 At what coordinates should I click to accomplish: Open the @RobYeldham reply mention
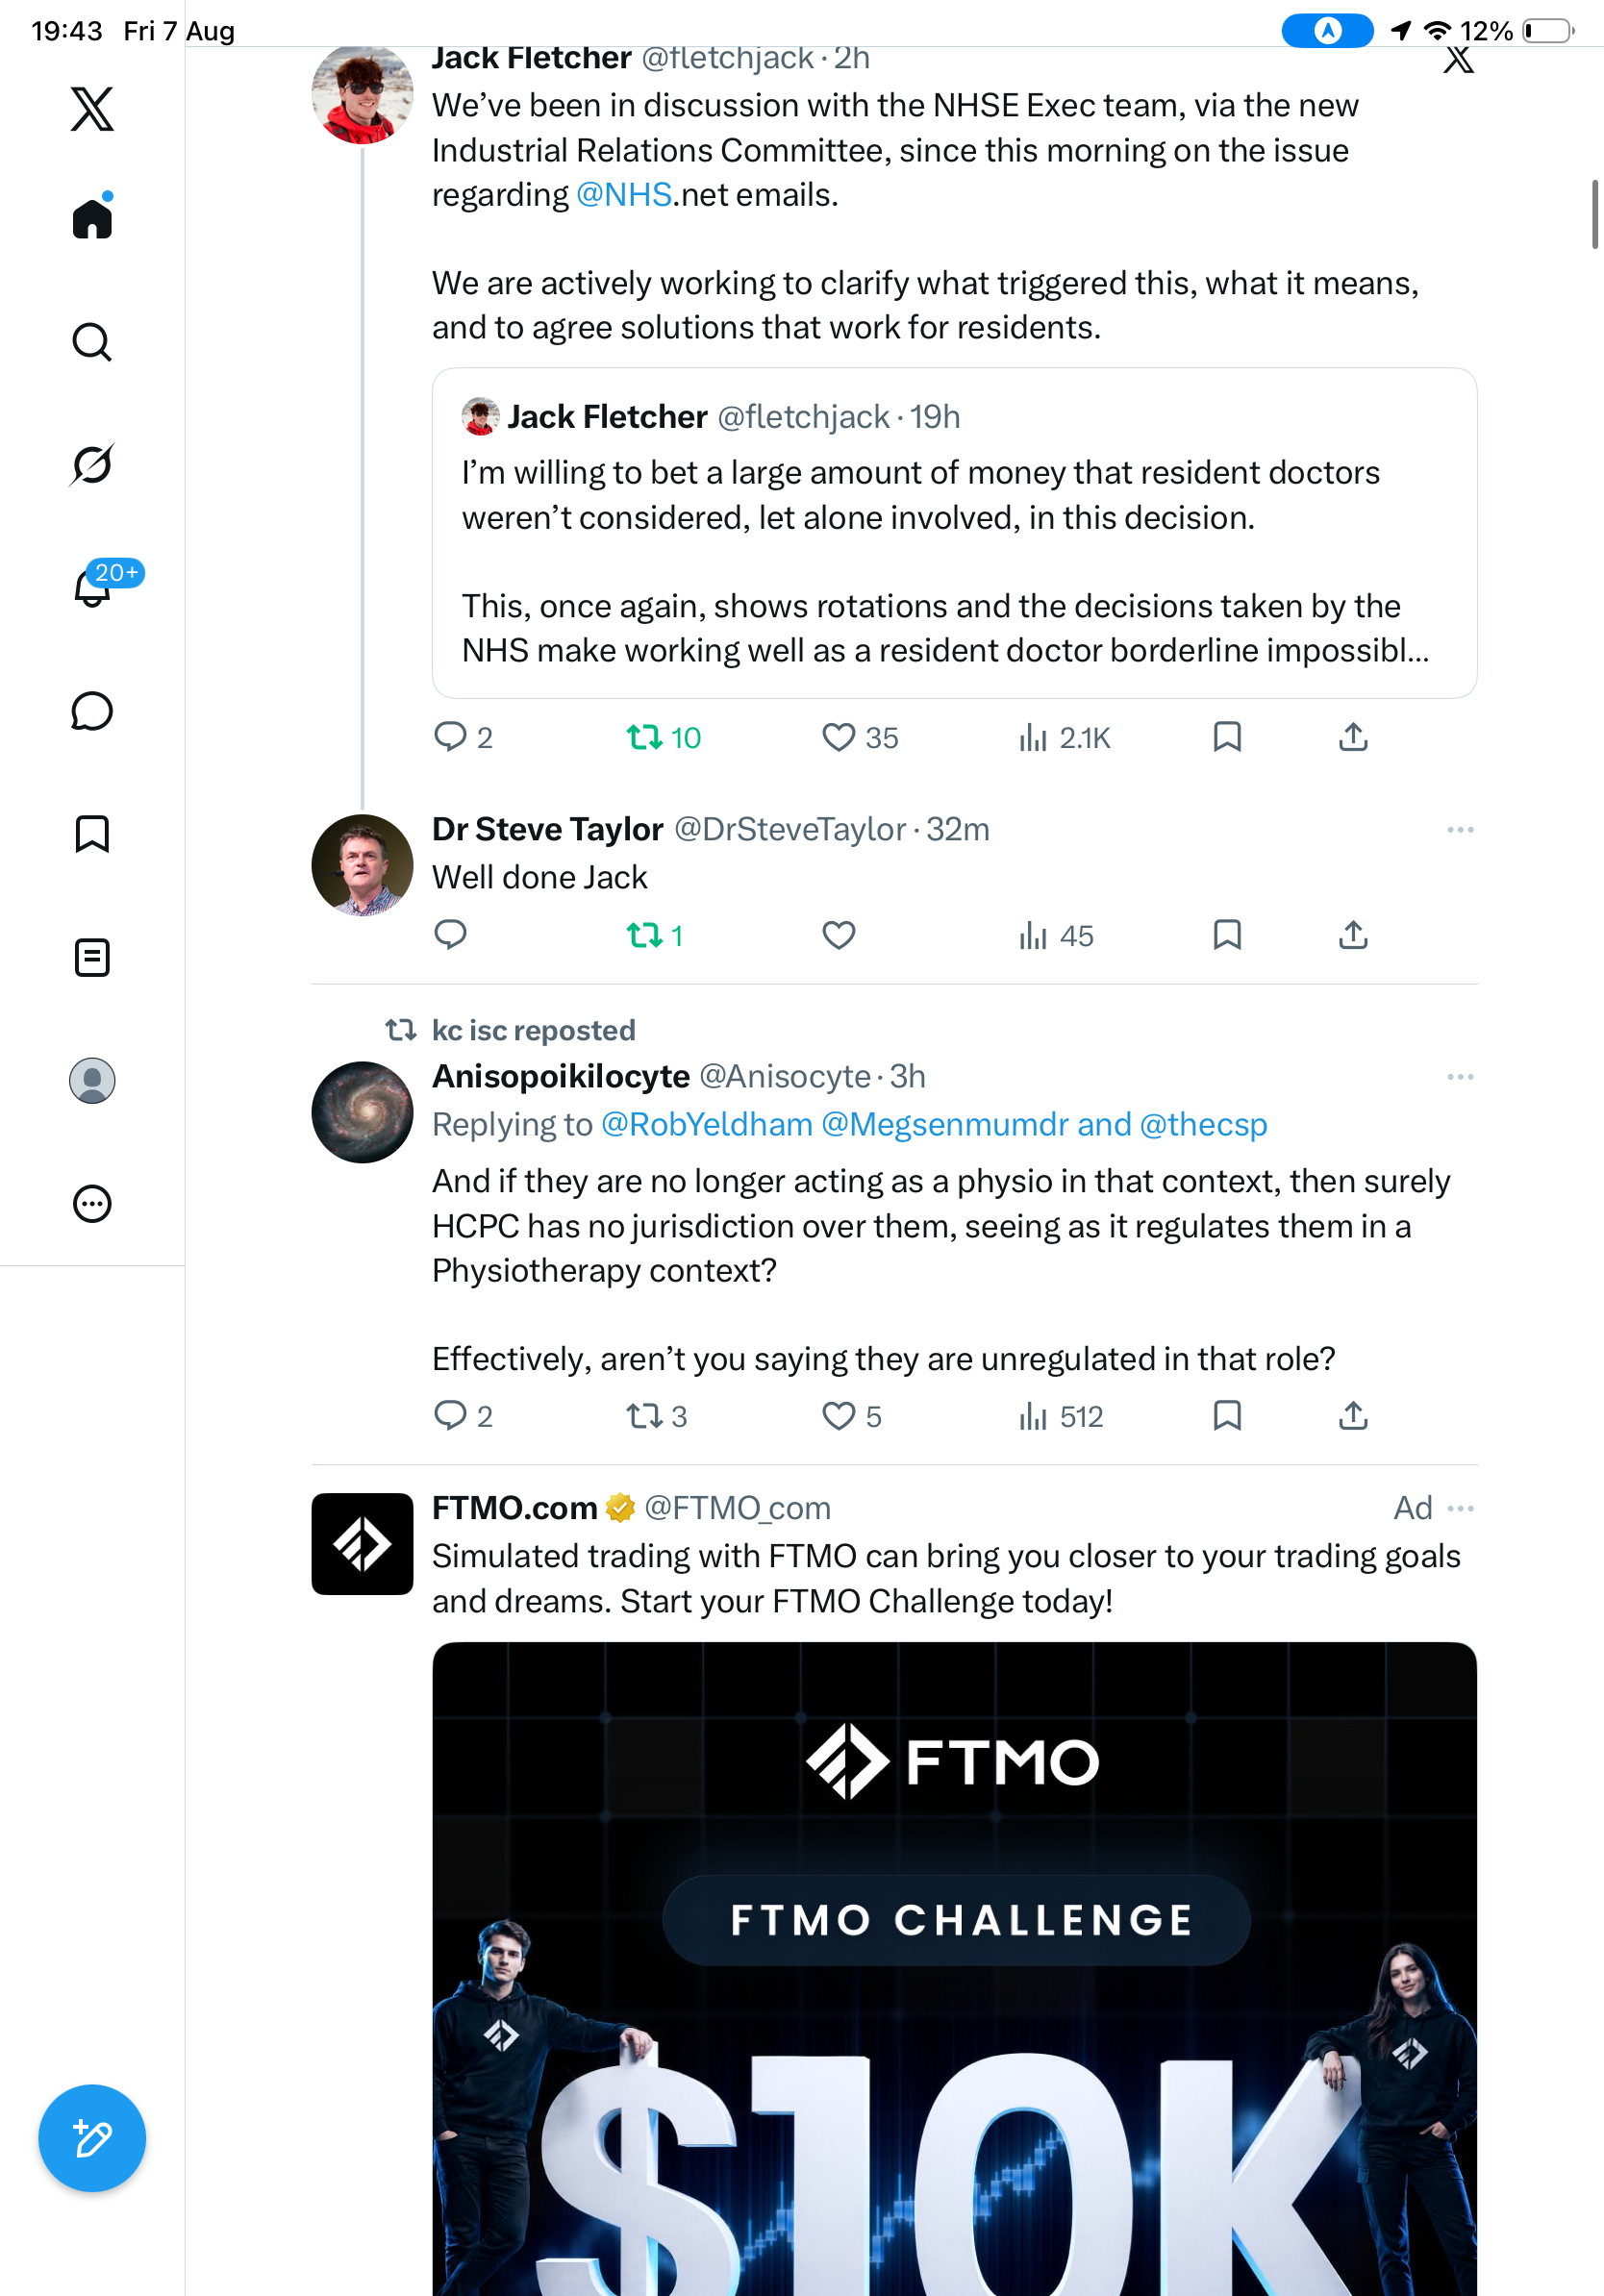click(x=706, y=1124)
